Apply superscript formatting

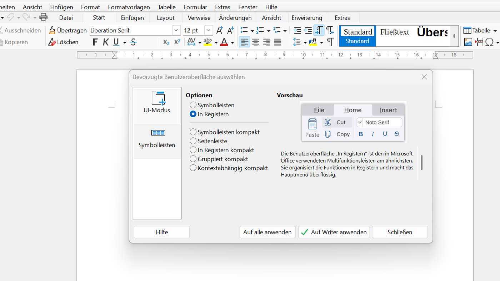pos(177,42)
